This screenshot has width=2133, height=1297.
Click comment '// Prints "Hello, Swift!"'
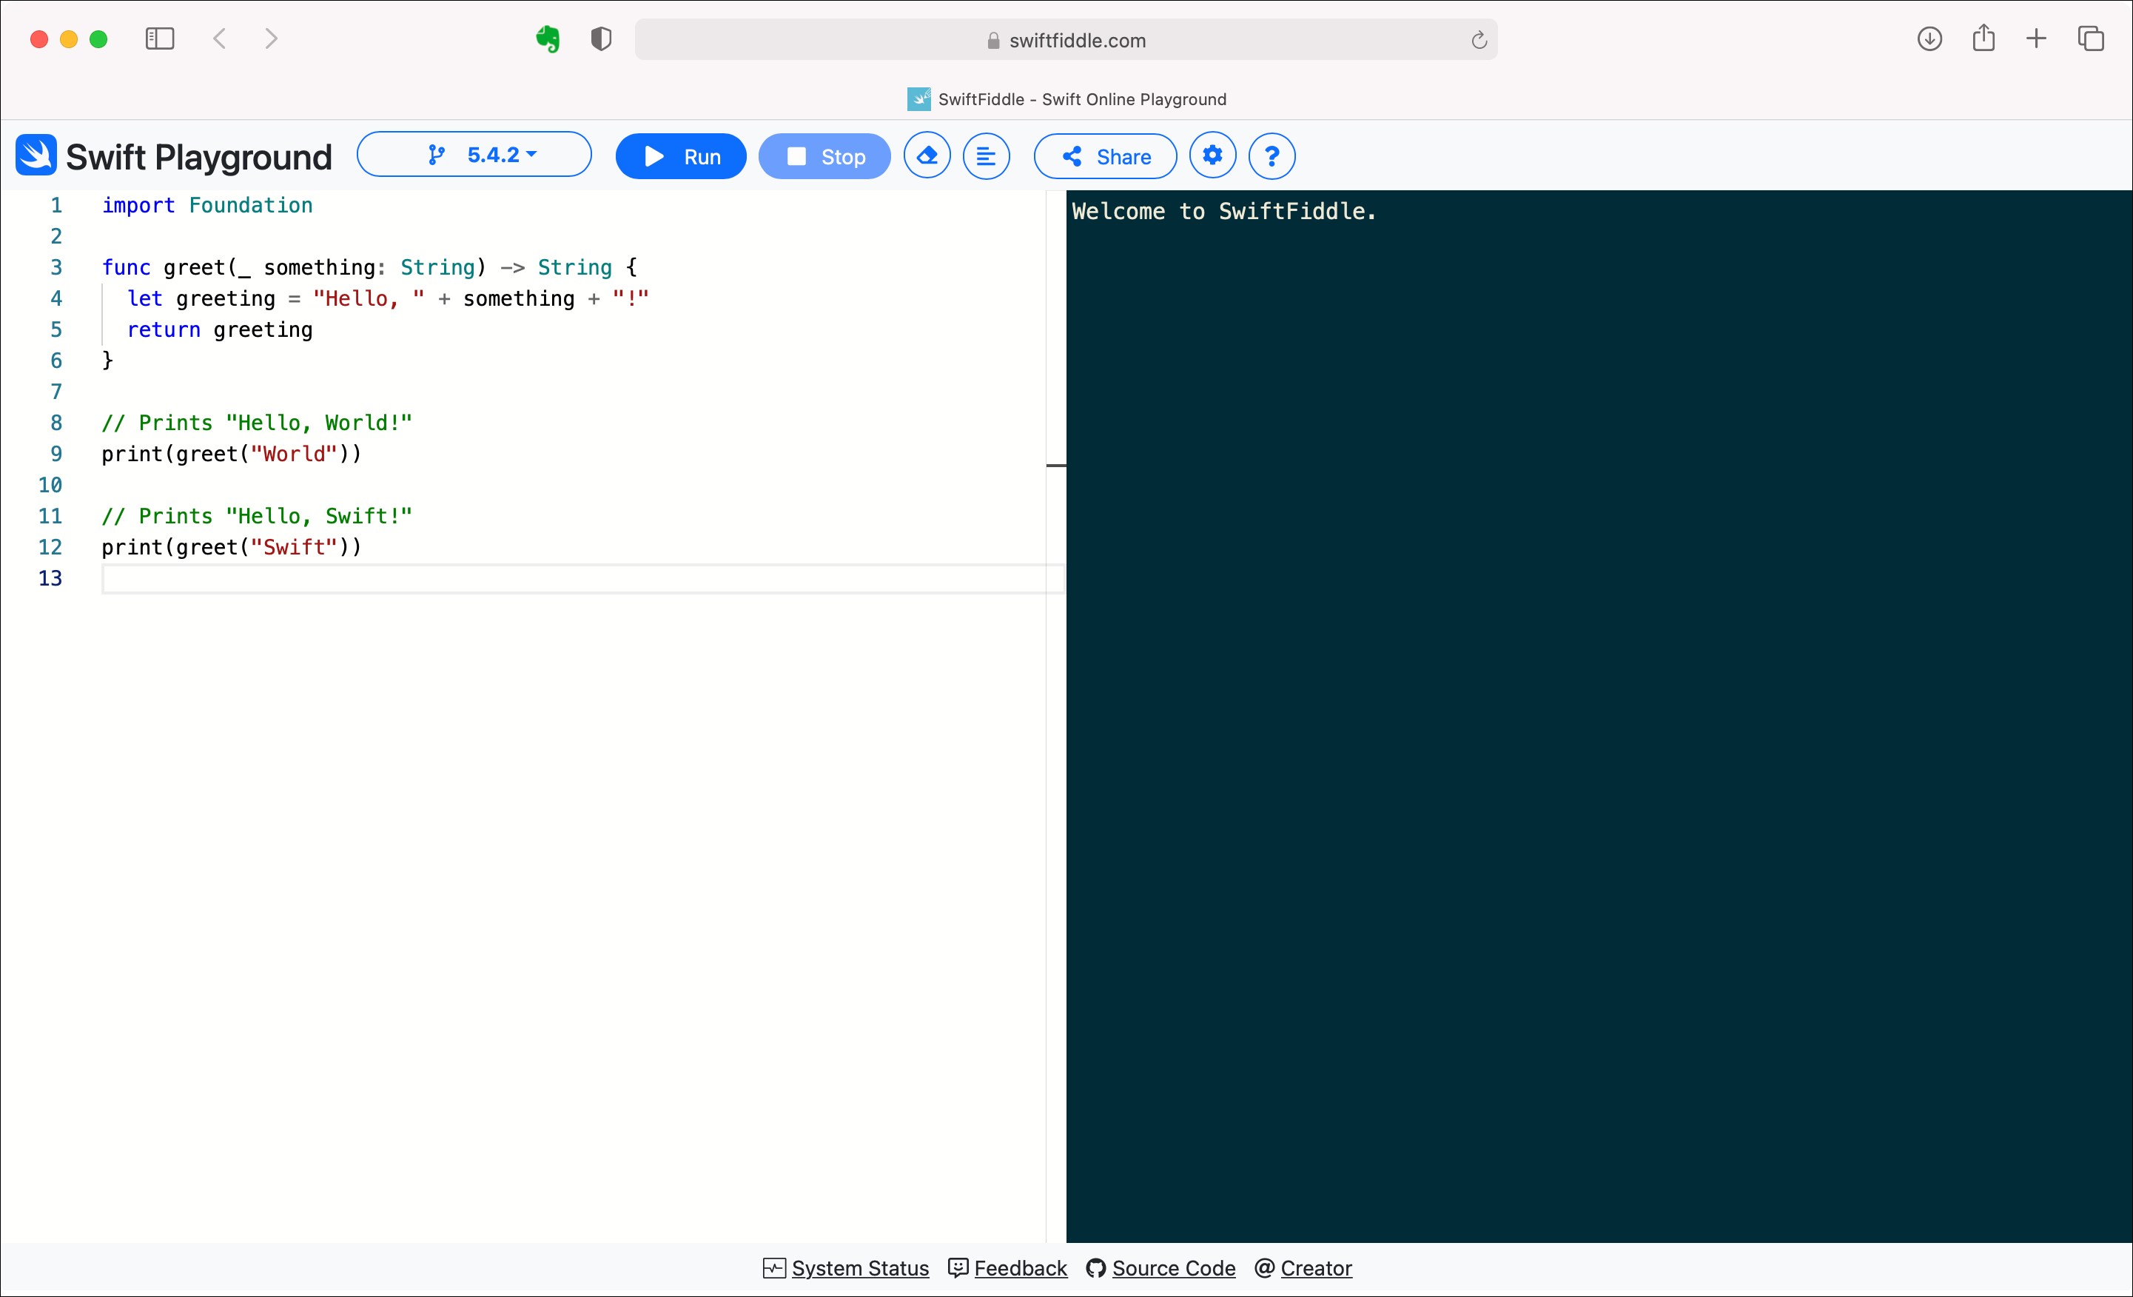click(x=257, y=516)
